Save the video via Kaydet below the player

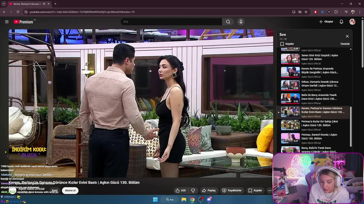coord(255,190)
